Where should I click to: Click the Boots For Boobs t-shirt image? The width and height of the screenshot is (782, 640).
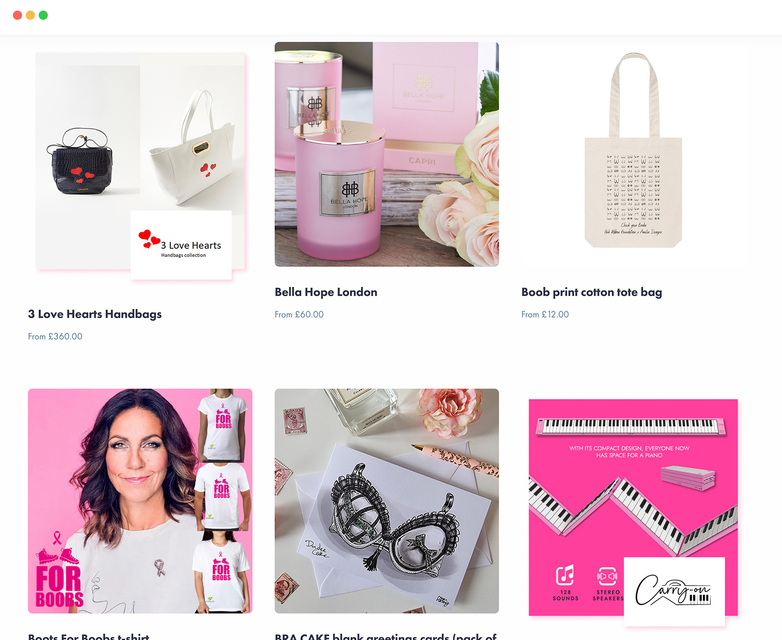click(x=140, y=501)
